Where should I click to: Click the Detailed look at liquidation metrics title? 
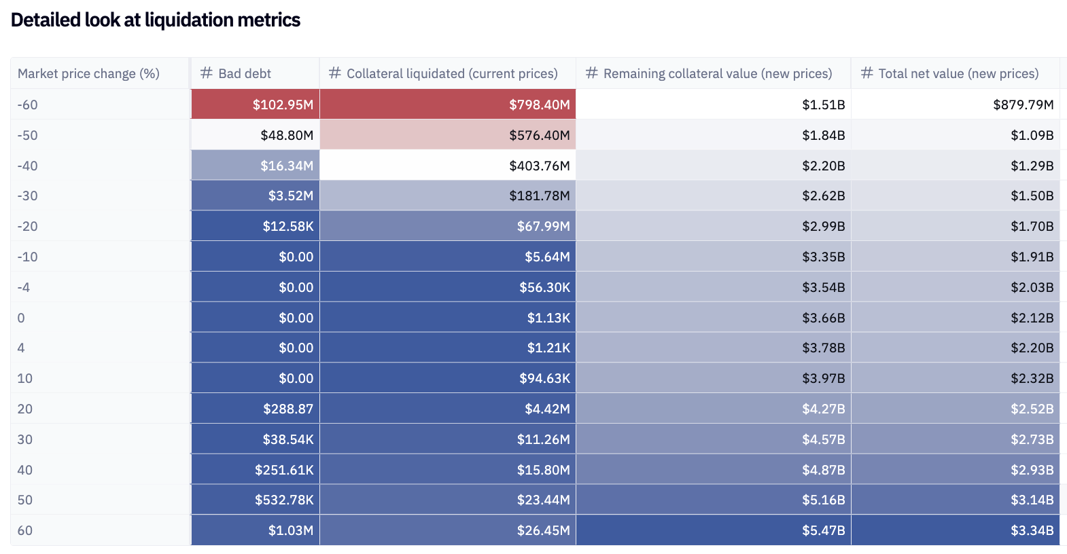[x=156, y=20]
